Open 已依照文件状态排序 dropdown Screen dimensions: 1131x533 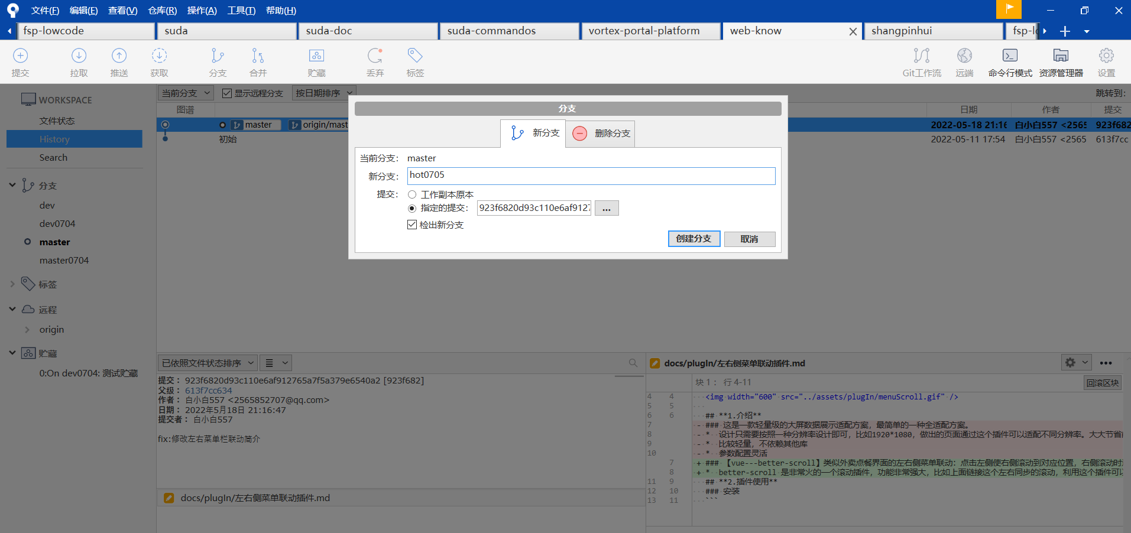click(x=208, y=363)
